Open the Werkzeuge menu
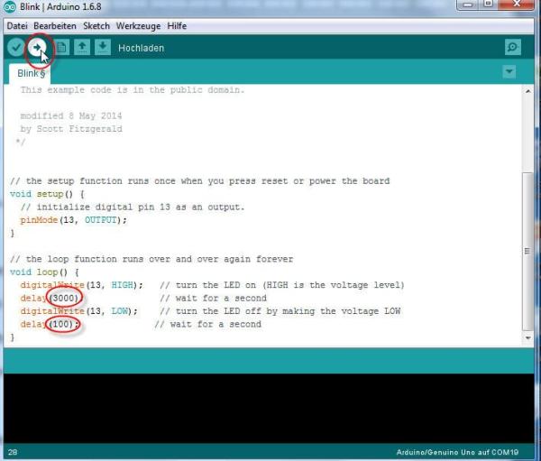This screenshot has width=541, height=461. coord(139,26)
